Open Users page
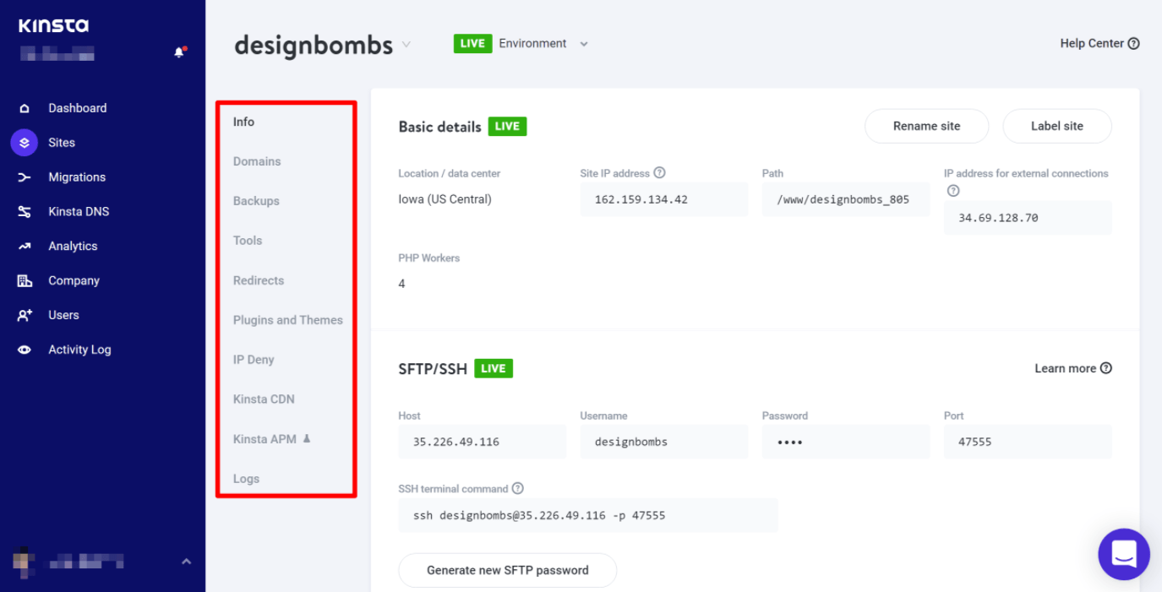The image size is (1162, 592). coord(63,316)
